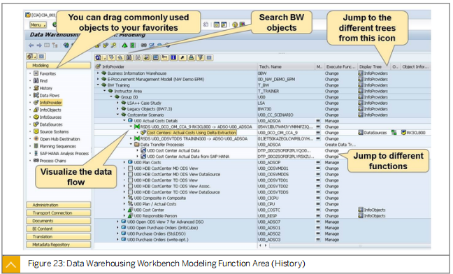453x274 pixels.
Task: Expand the E-Procurement Management Modell node
Action: [x=98, y=79]
